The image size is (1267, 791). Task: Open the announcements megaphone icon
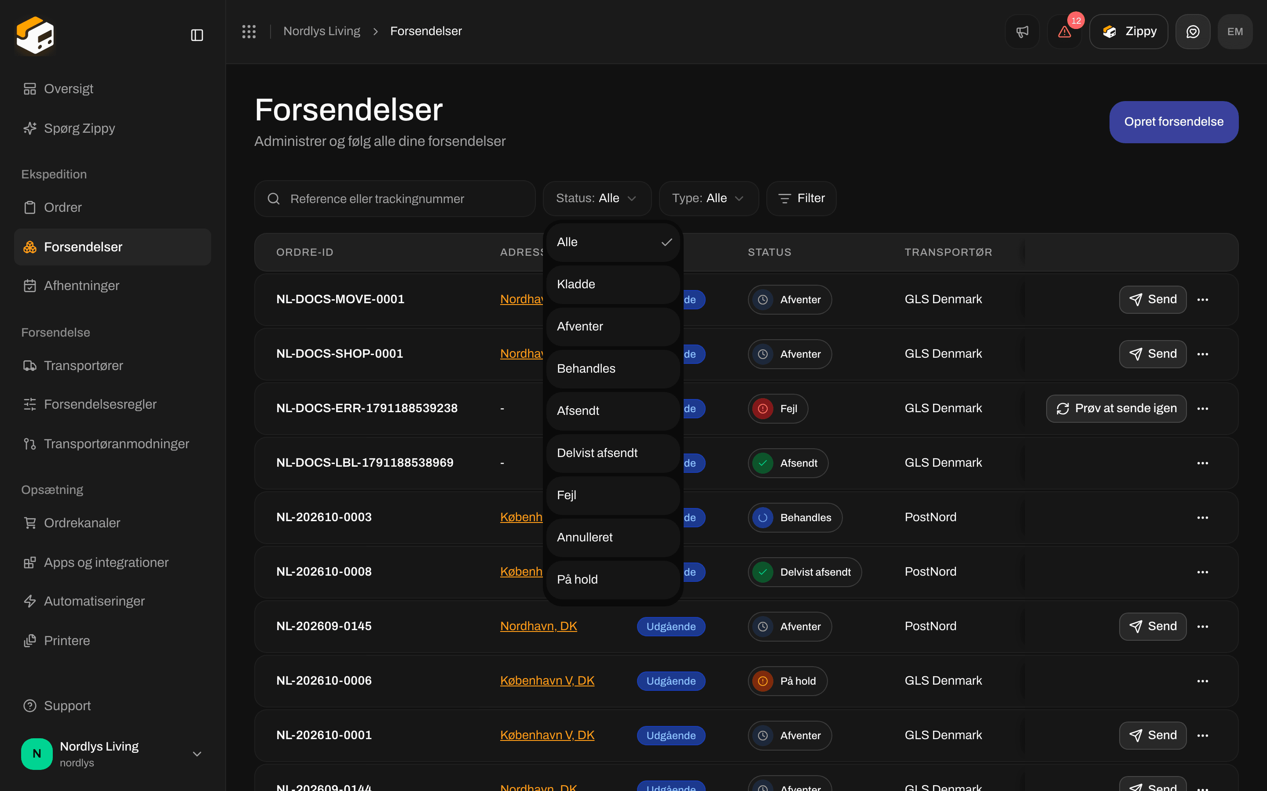pyautogui.click(x=1022, y=31)
